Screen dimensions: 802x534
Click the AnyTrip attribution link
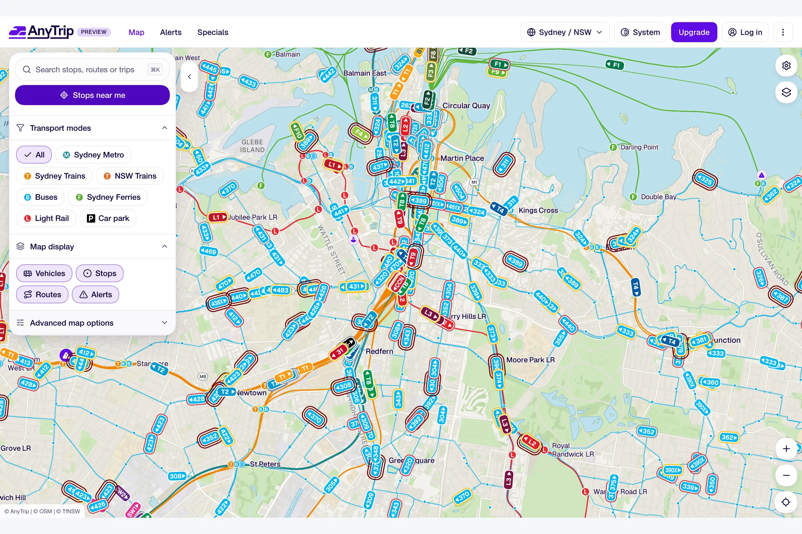click(x=17, y=512)
